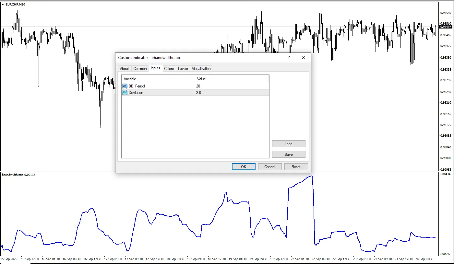The height and width of the screenshot is (264, 454).
Task: Click the BB_Period value 20 cell
Action: (x=232, y=86)
